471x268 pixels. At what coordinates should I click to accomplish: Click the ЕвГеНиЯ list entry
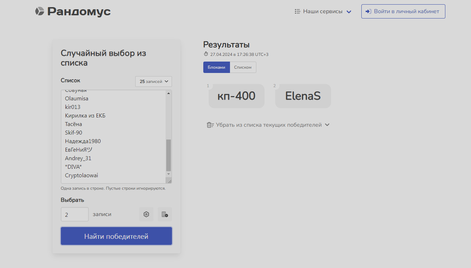tap(78, 149)
